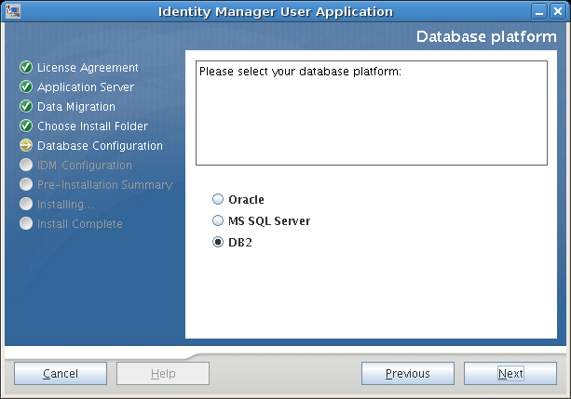Click the Application Server completed checkmark icon

tap(26, 87)
